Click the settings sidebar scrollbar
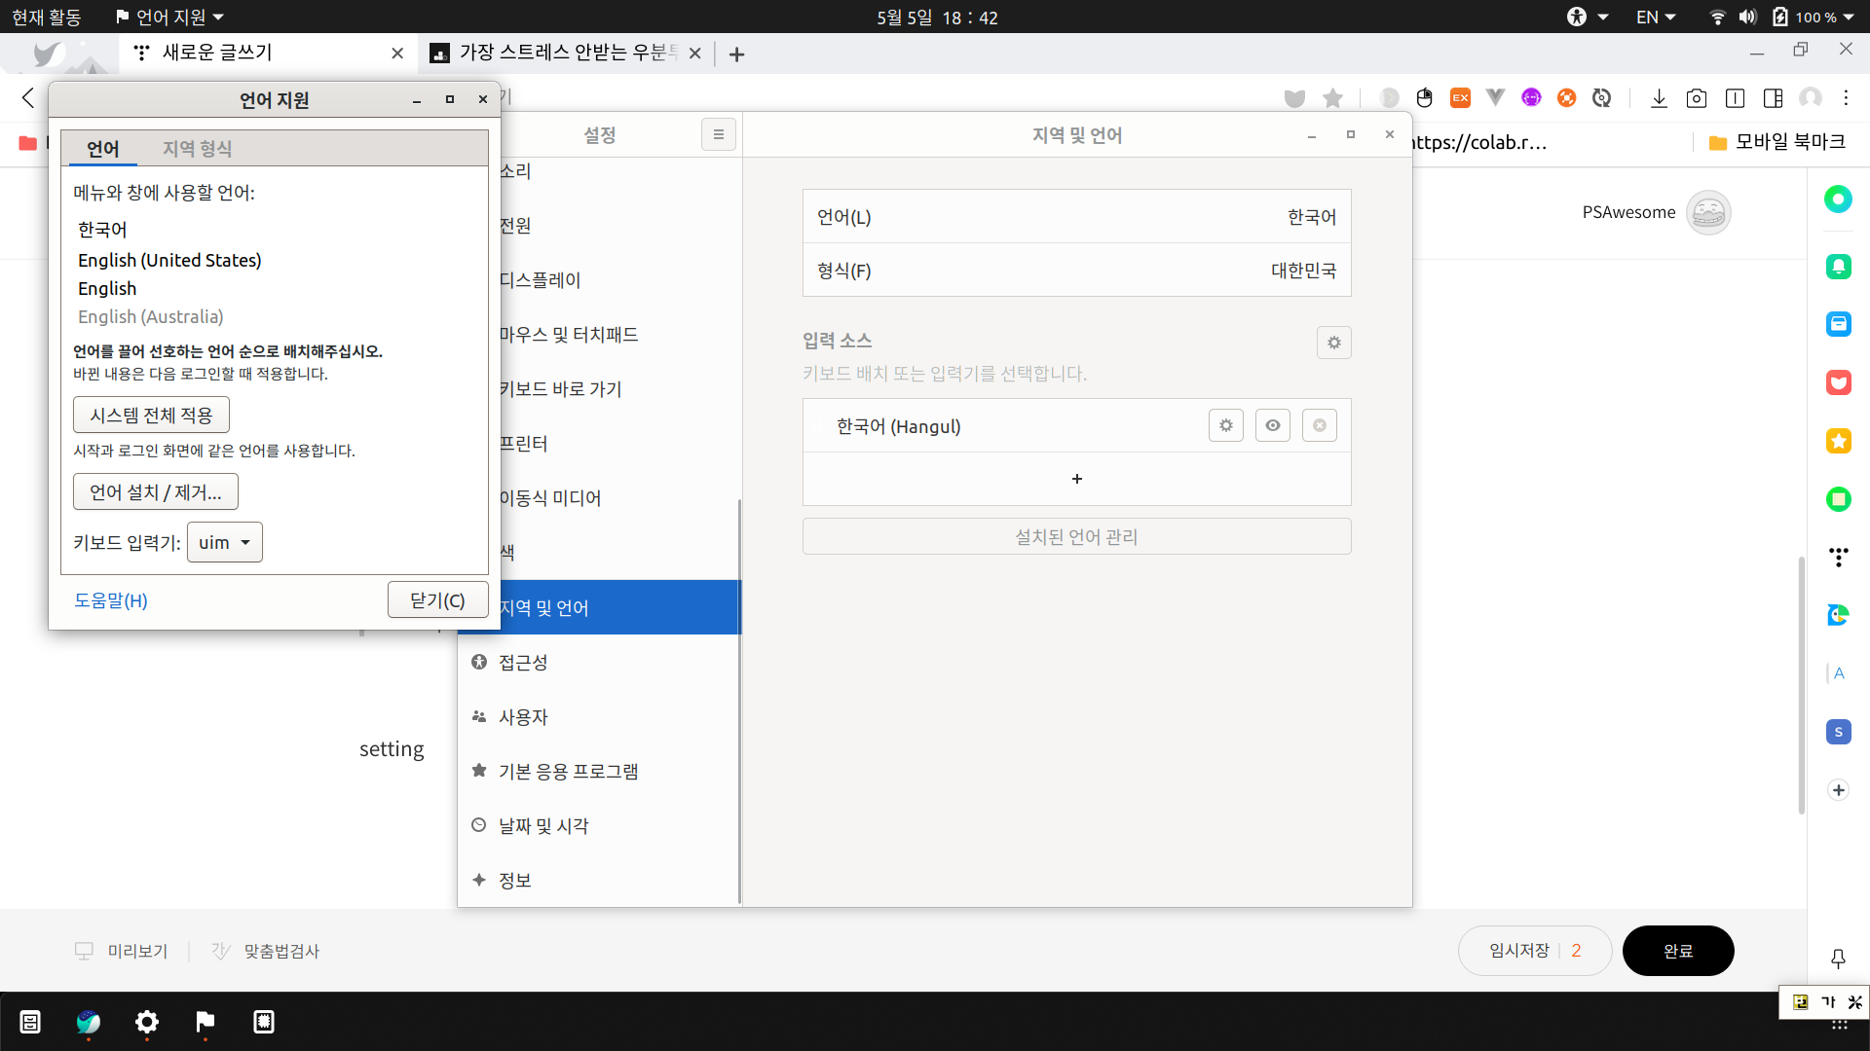 (x=739, y=701)
